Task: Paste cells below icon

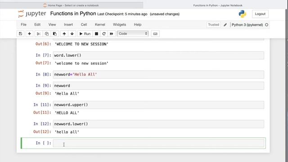Action: [55, 34]
